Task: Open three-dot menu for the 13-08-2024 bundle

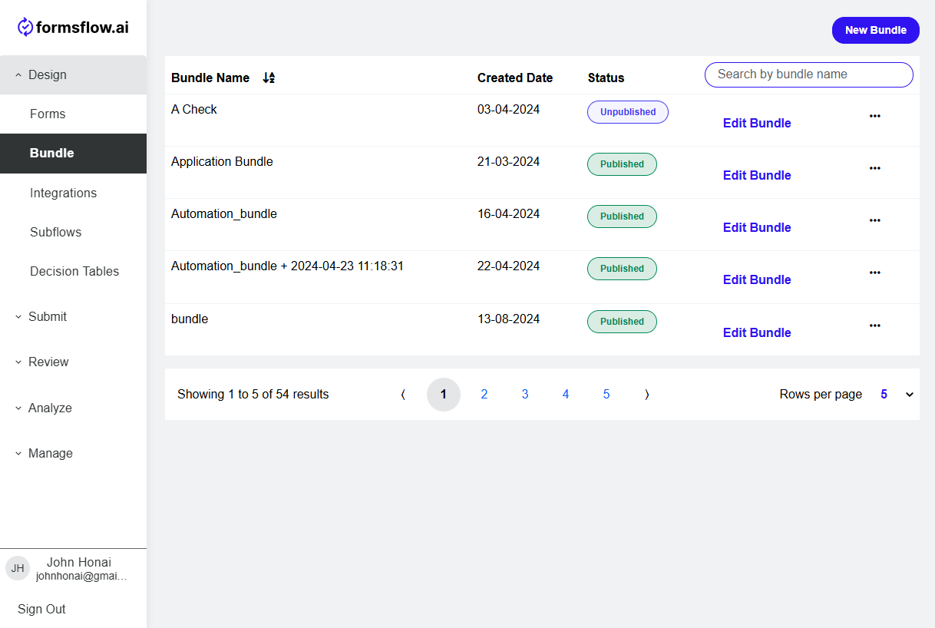Action: [x=874, y=326]
